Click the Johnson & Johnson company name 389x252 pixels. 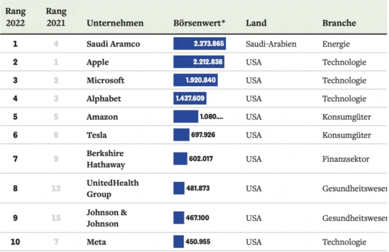click(107, 218)
